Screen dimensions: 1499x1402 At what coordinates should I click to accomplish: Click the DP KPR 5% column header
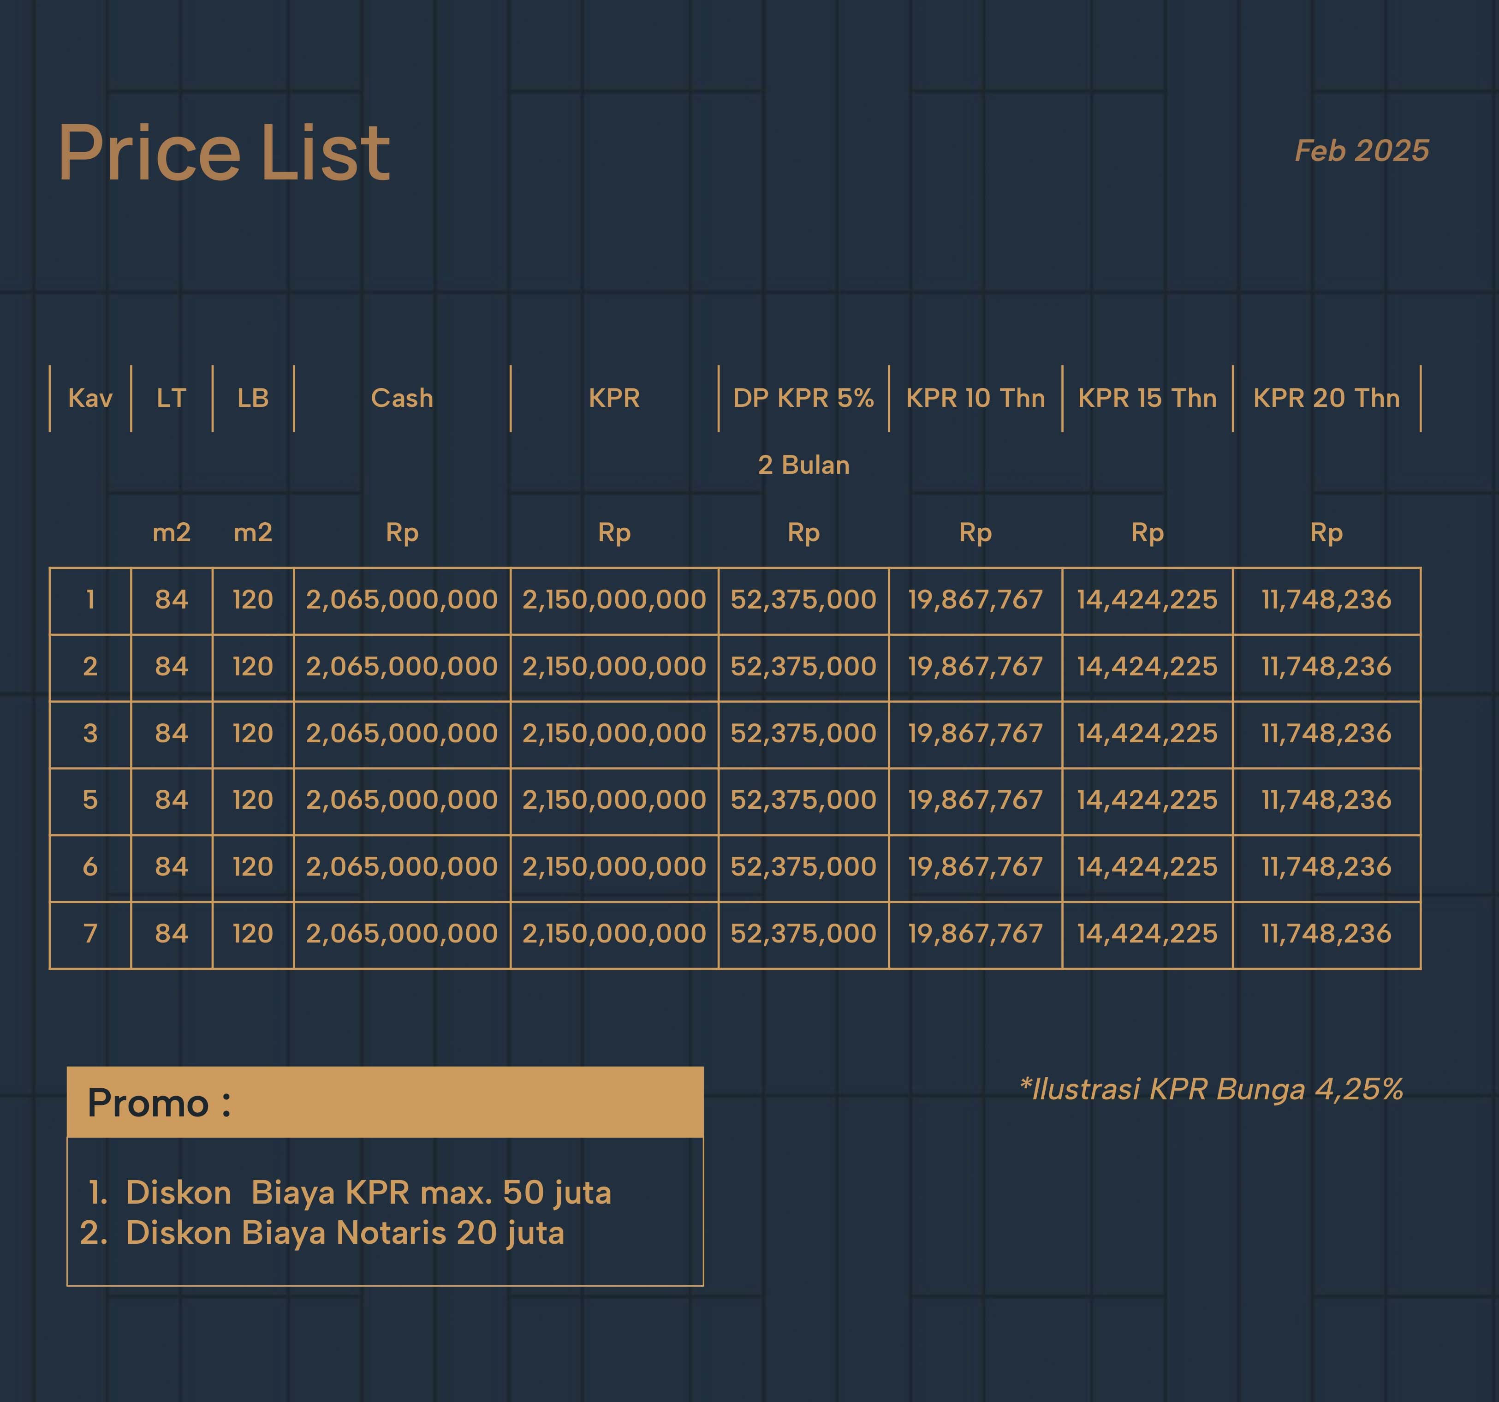(x=803, y=398)
